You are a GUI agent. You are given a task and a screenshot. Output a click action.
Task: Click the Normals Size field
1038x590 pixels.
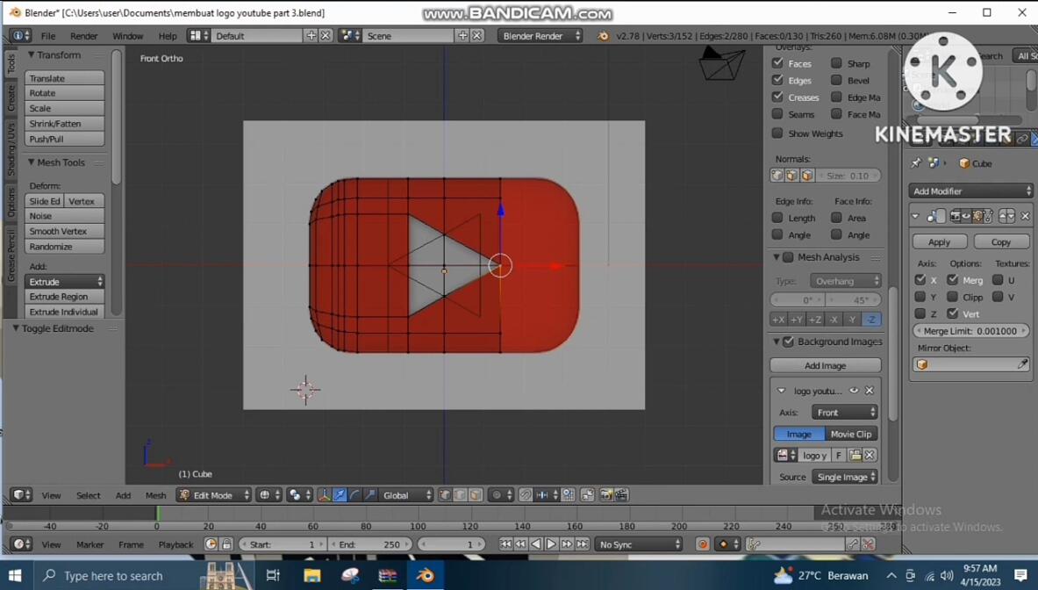point(848,176)
